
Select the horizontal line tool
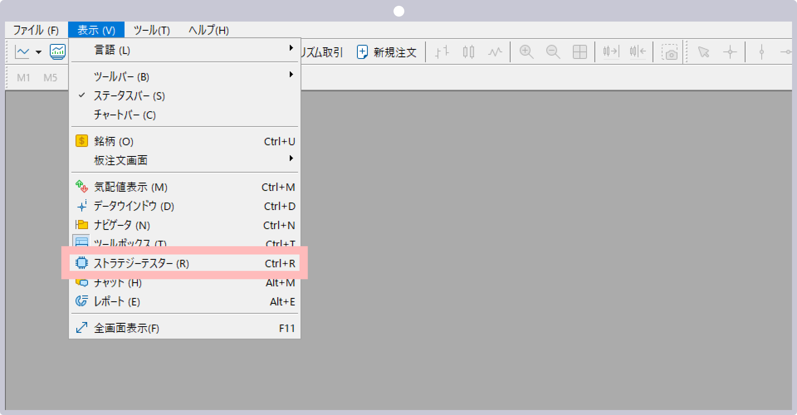[786, 52]
